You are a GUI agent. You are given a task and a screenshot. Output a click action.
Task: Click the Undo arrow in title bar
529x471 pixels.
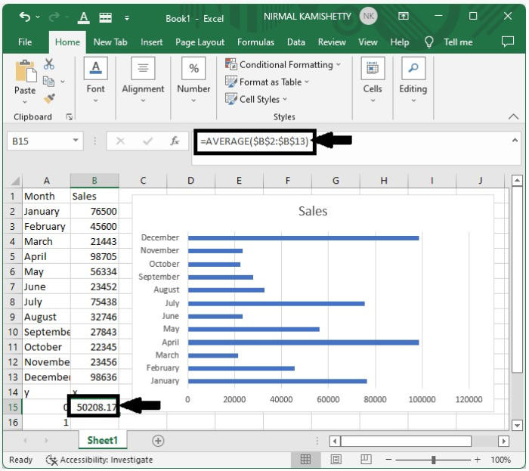click(25, 17)
